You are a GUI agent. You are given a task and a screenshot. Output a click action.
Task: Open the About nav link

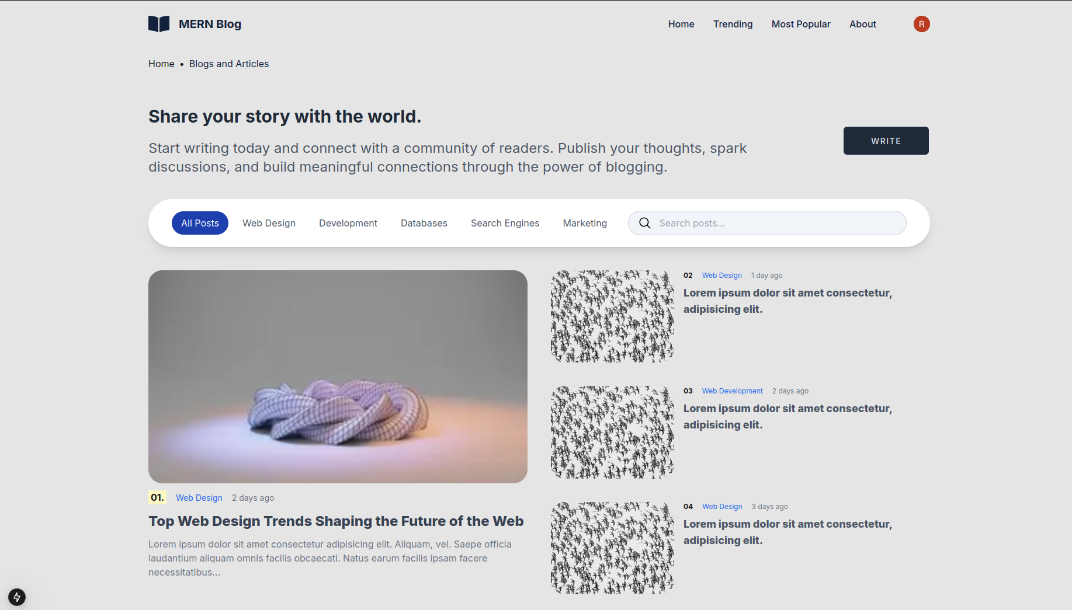(862, 24)
